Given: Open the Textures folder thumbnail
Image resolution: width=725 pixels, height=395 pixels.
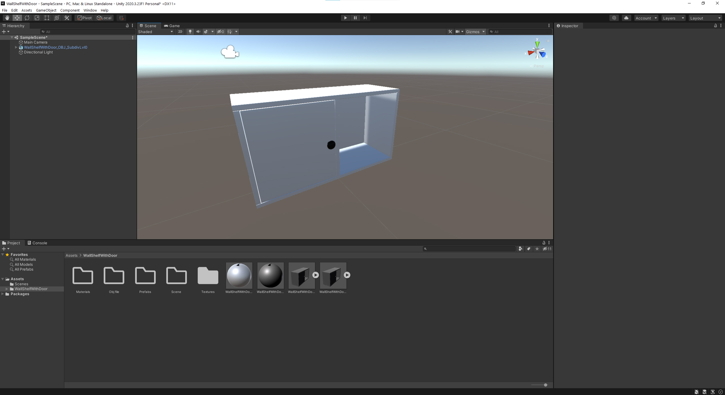Looking at the screenshot, I should [x=208, y=276].
